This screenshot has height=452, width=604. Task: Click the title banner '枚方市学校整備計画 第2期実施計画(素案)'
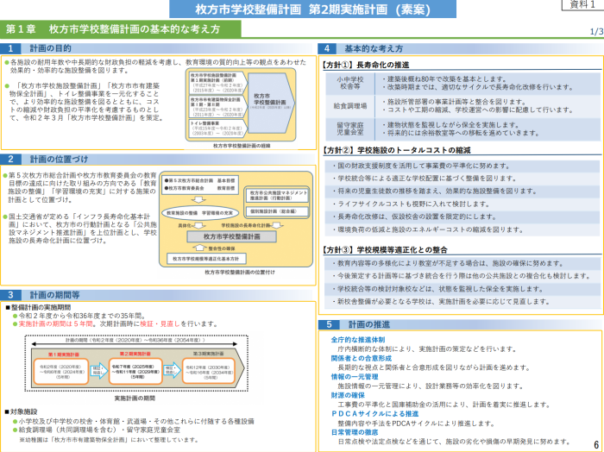(x=312, y=9)
